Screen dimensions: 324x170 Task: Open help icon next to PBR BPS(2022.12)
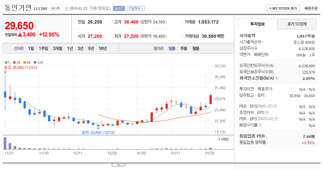point(276,119)
